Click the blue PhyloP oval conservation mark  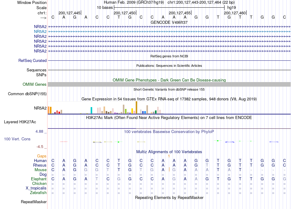click(x=230, y=142)
